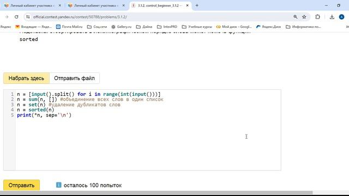Open the Яндекс.Диск bookmark
Viewport: 349px width, 196px height.
point(268,27)
